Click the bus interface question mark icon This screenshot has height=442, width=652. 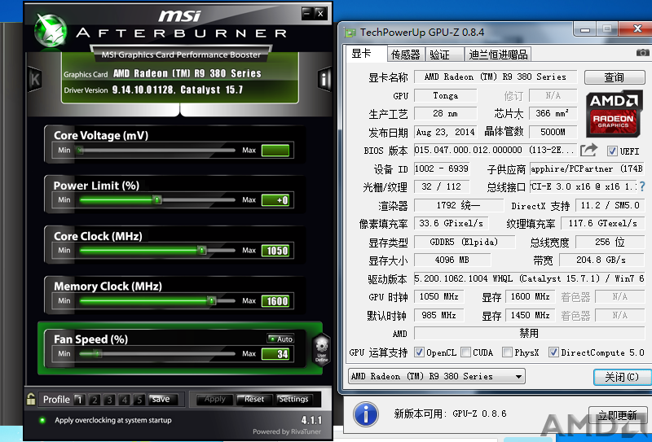642,186
